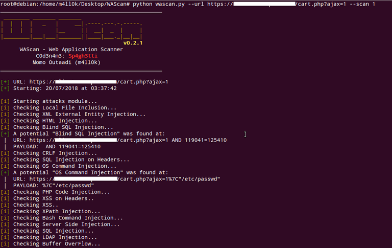392x248 pixels.
Task: Click the PAYLOAD %7C"/etc/passwd" line
Action: point(54,185)
